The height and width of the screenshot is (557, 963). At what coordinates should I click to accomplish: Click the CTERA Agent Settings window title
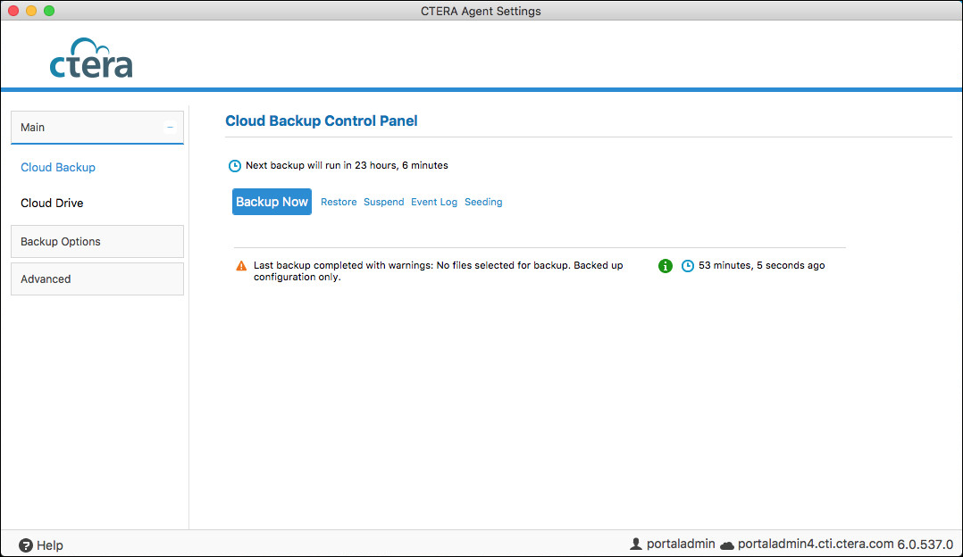point(481,11)
